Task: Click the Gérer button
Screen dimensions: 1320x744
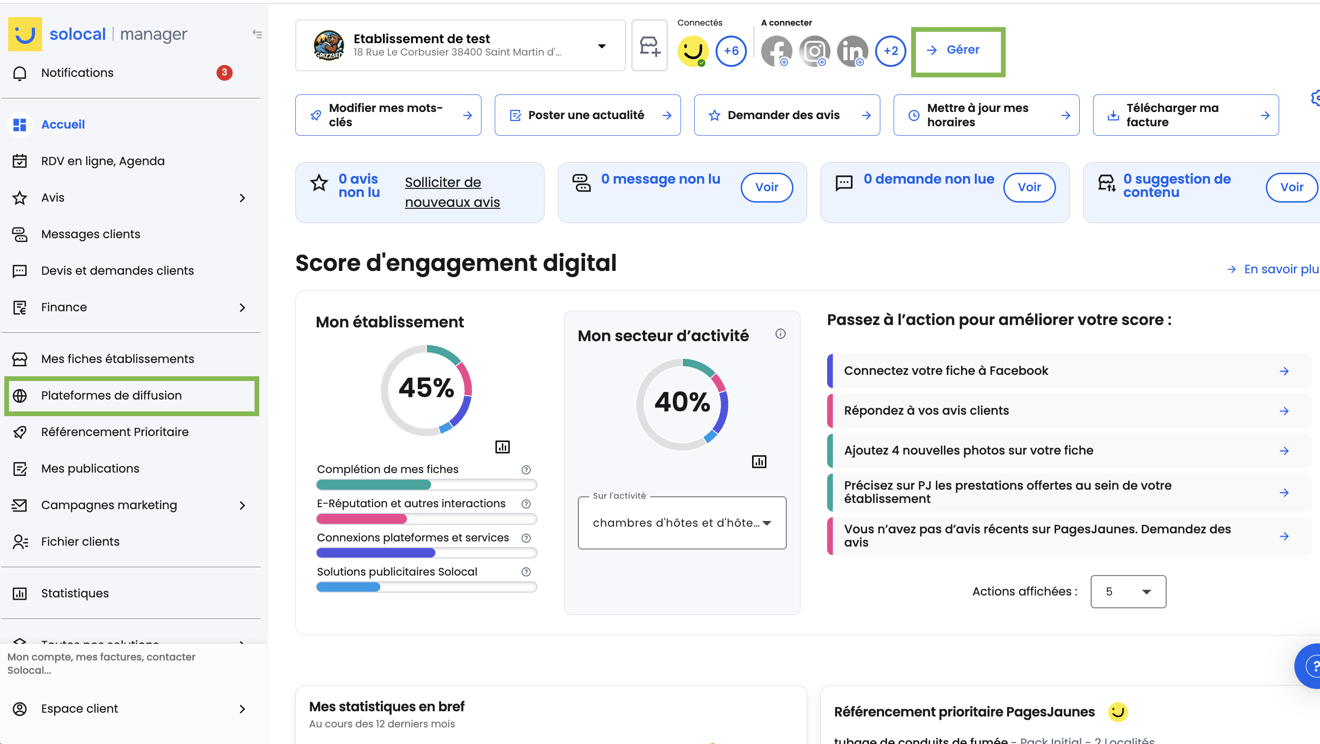Action: coord(957,50)
